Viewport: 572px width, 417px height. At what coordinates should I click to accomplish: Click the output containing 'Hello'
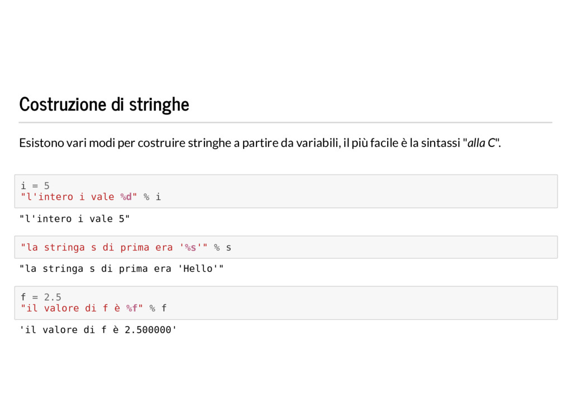(x=121, y=269)
